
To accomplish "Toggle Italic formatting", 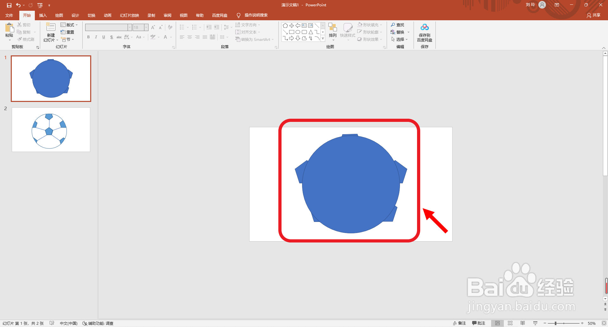I will 96,37.
